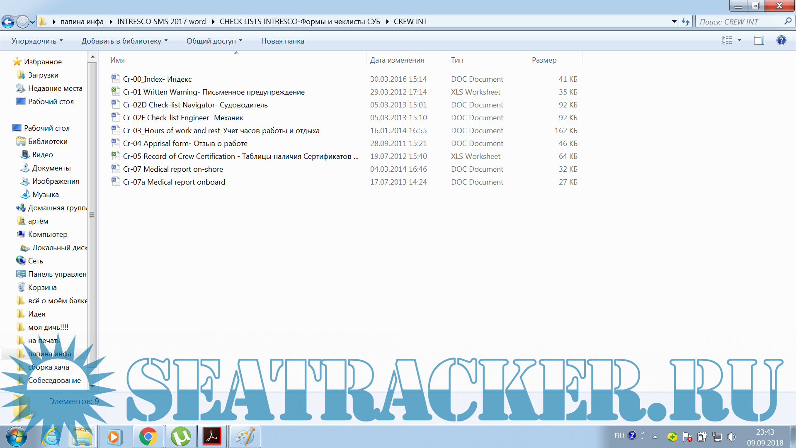The image size is (796, 448).
Task: Open the Adobe Acrobat taskbar icon
Action: 212,436
